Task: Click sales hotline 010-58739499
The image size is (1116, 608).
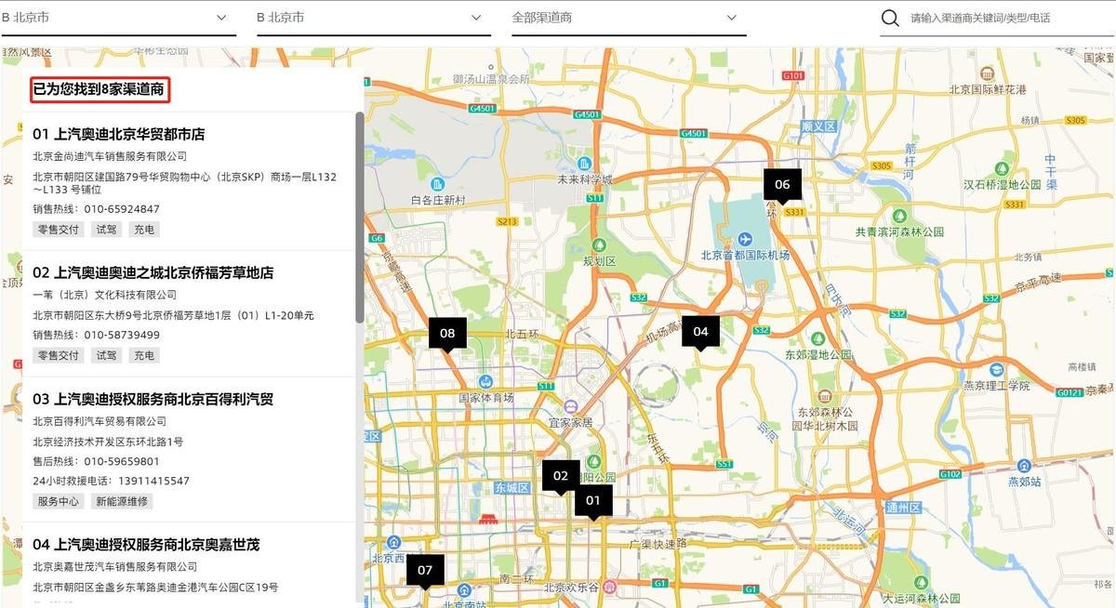Action: point(122,335)
